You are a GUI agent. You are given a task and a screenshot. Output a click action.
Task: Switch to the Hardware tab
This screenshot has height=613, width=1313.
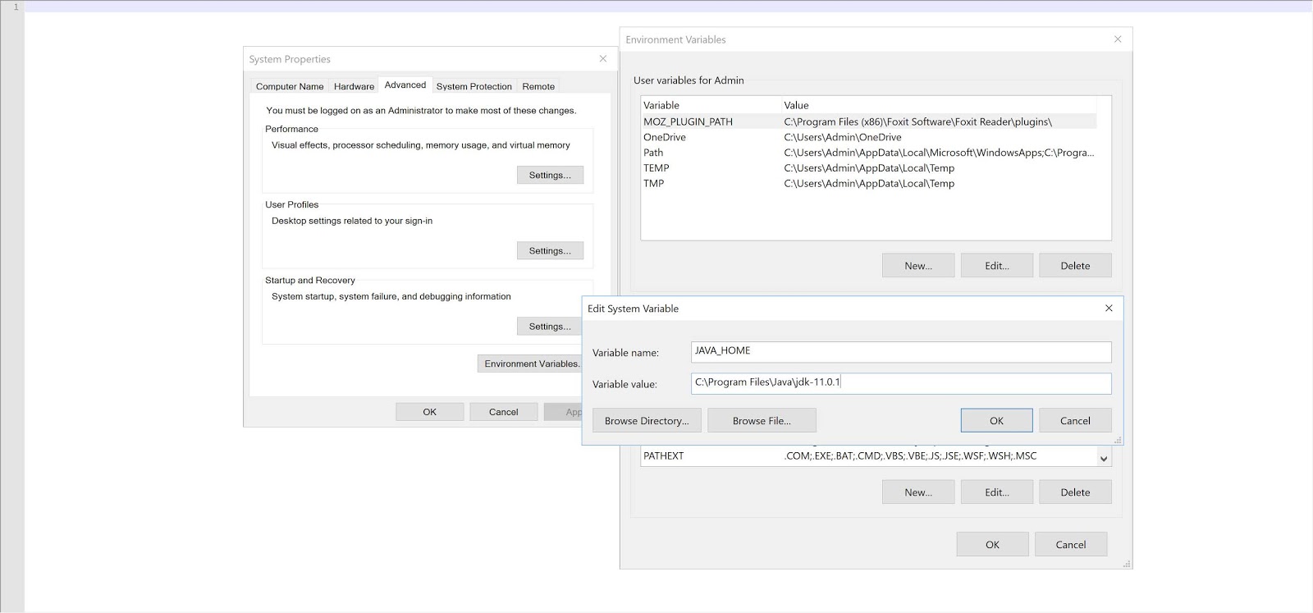pyautogui.click(x=354, y=86)
